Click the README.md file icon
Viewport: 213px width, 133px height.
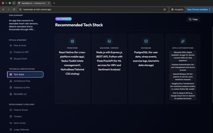tap(11, 94)
